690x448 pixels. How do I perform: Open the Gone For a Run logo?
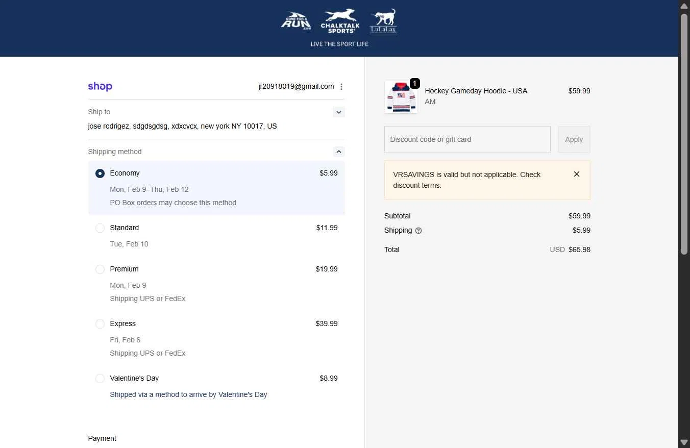296,21
